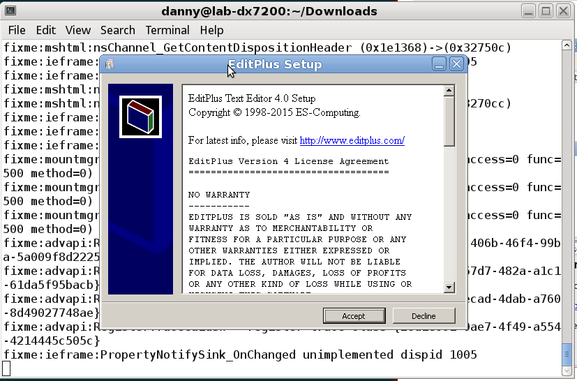Open the terminal window menu icon

pos(10,11)
